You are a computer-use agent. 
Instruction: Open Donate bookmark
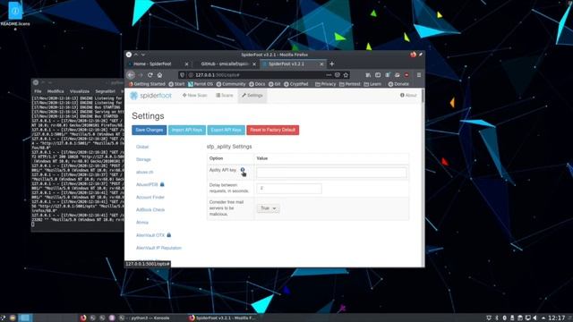[398, 84]
